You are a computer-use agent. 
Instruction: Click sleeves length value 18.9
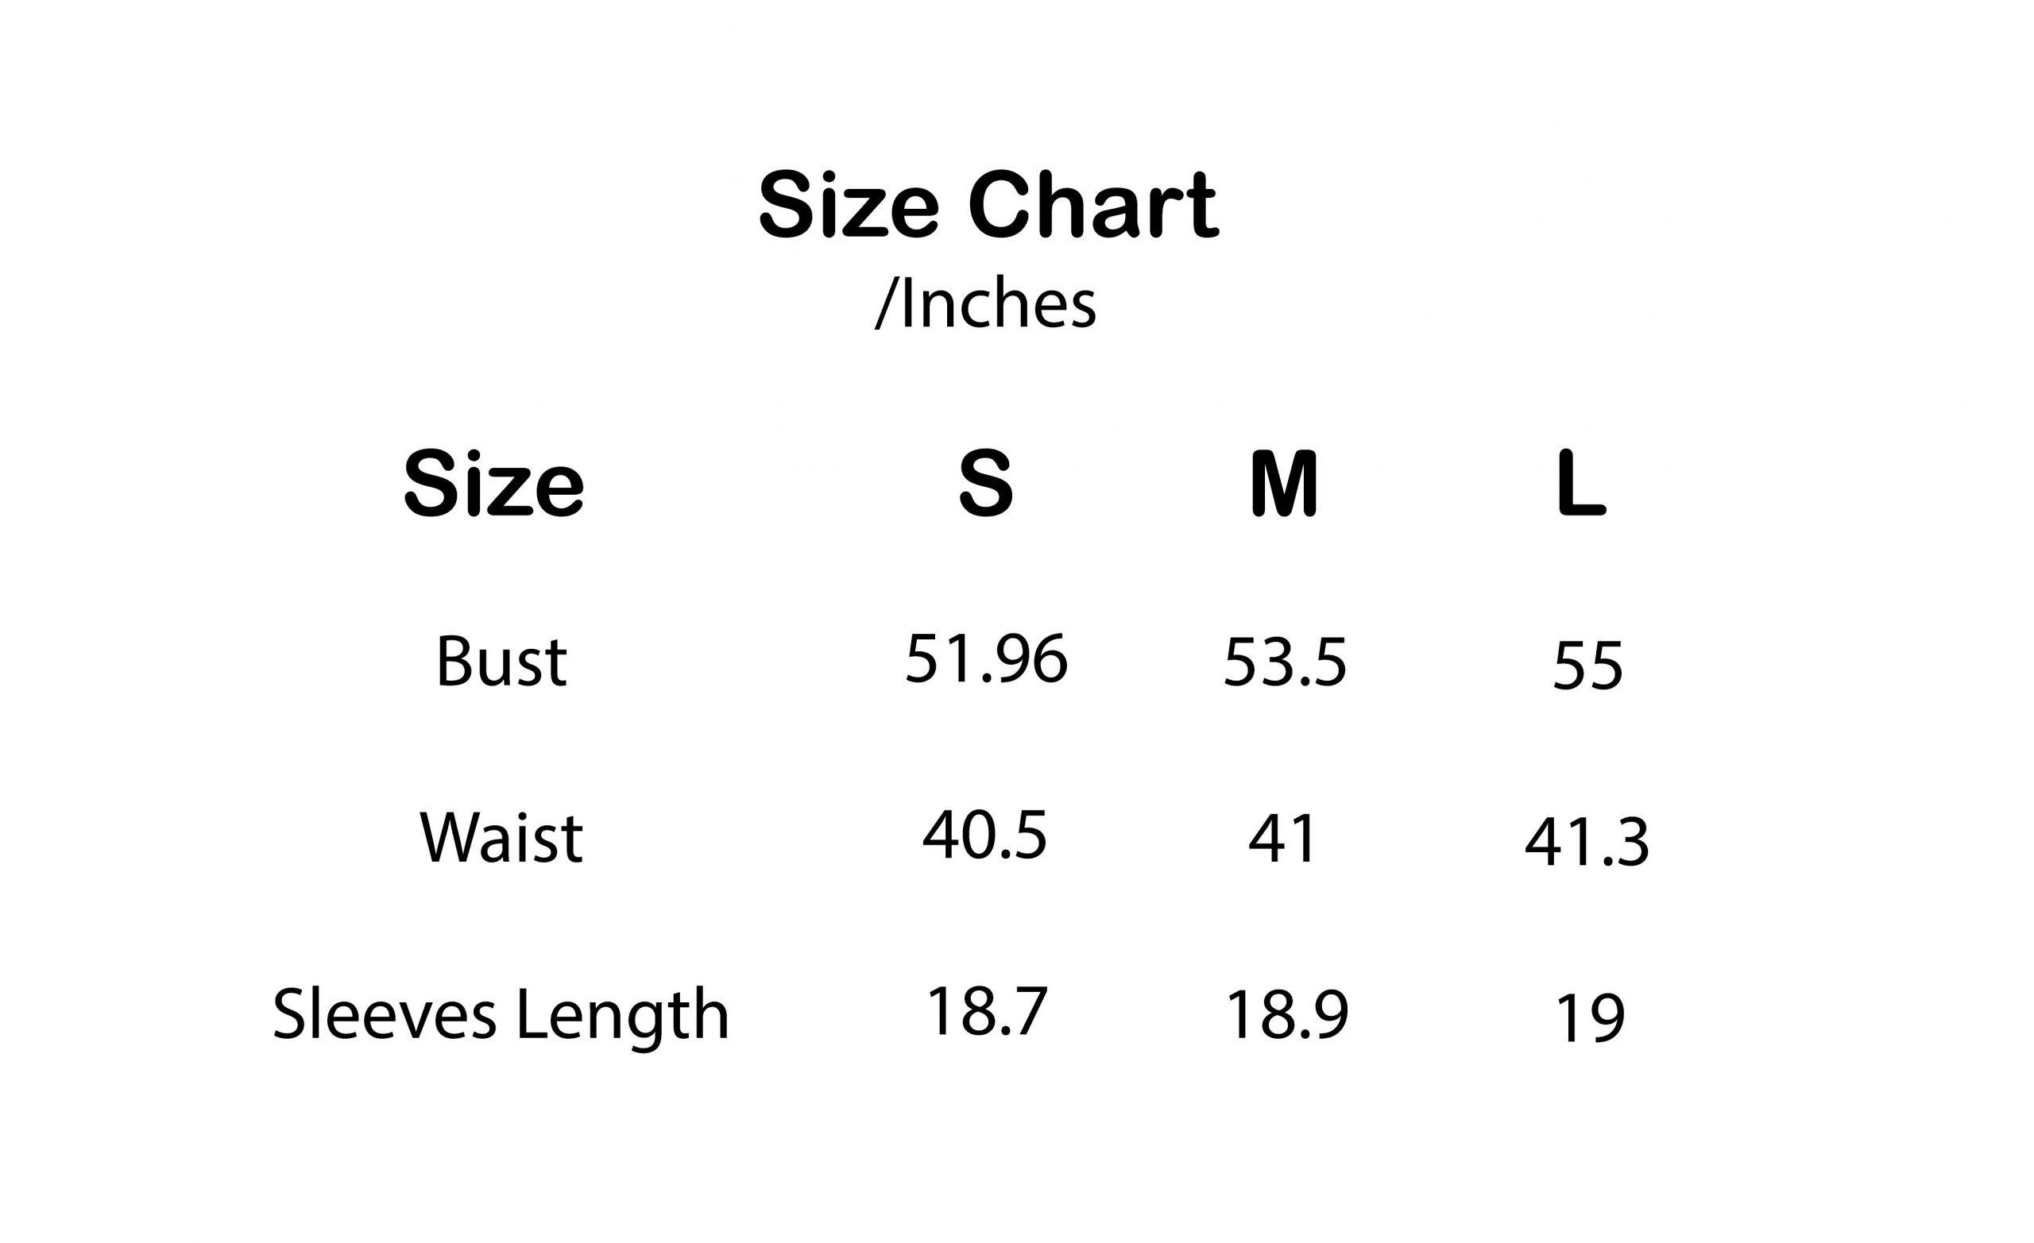[x=1287, y=1015]
